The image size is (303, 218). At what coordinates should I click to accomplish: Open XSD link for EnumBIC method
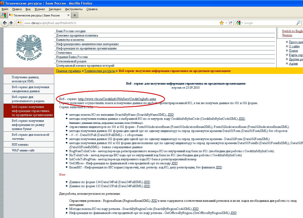pos(219,167)
